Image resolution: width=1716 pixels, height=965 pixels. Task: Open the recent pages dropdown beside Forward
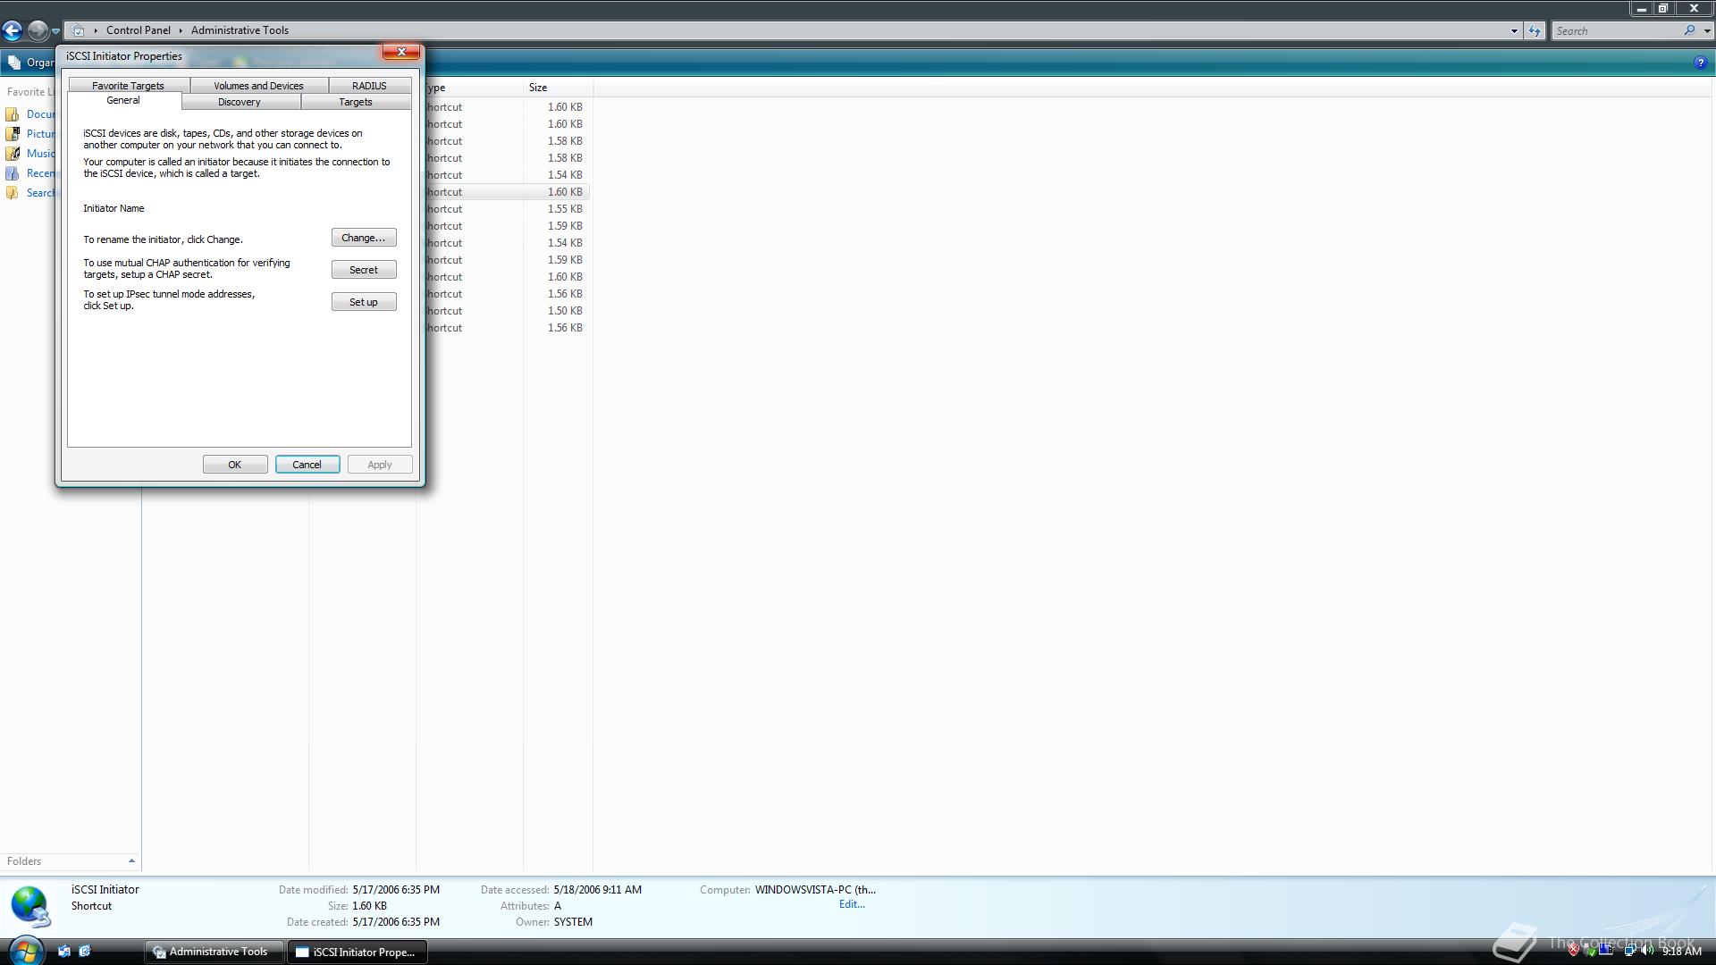click(55, 31)
